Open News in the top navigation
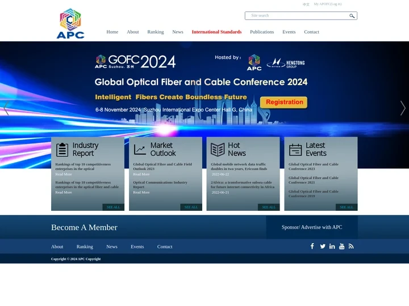 178,32
